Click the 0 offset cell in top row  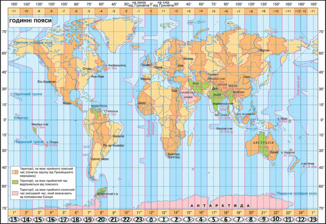click(x=151, y=11)
